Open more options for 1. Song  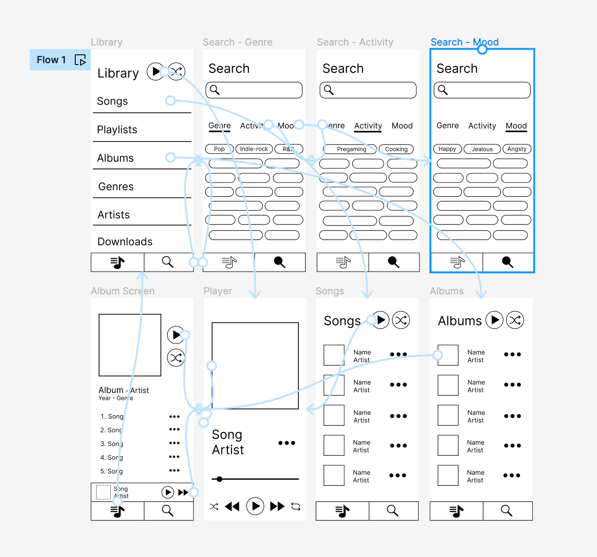(174, 416)
